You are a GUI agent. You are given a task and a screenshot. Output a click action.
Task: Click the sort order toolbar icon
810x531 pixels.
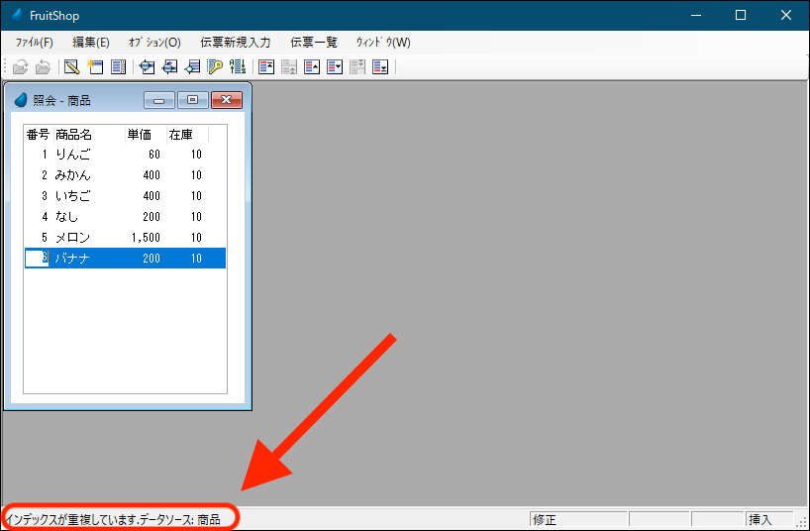click(x=238, y=67)
